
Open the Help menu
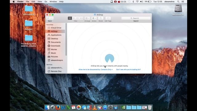click(x=61, y=2)
